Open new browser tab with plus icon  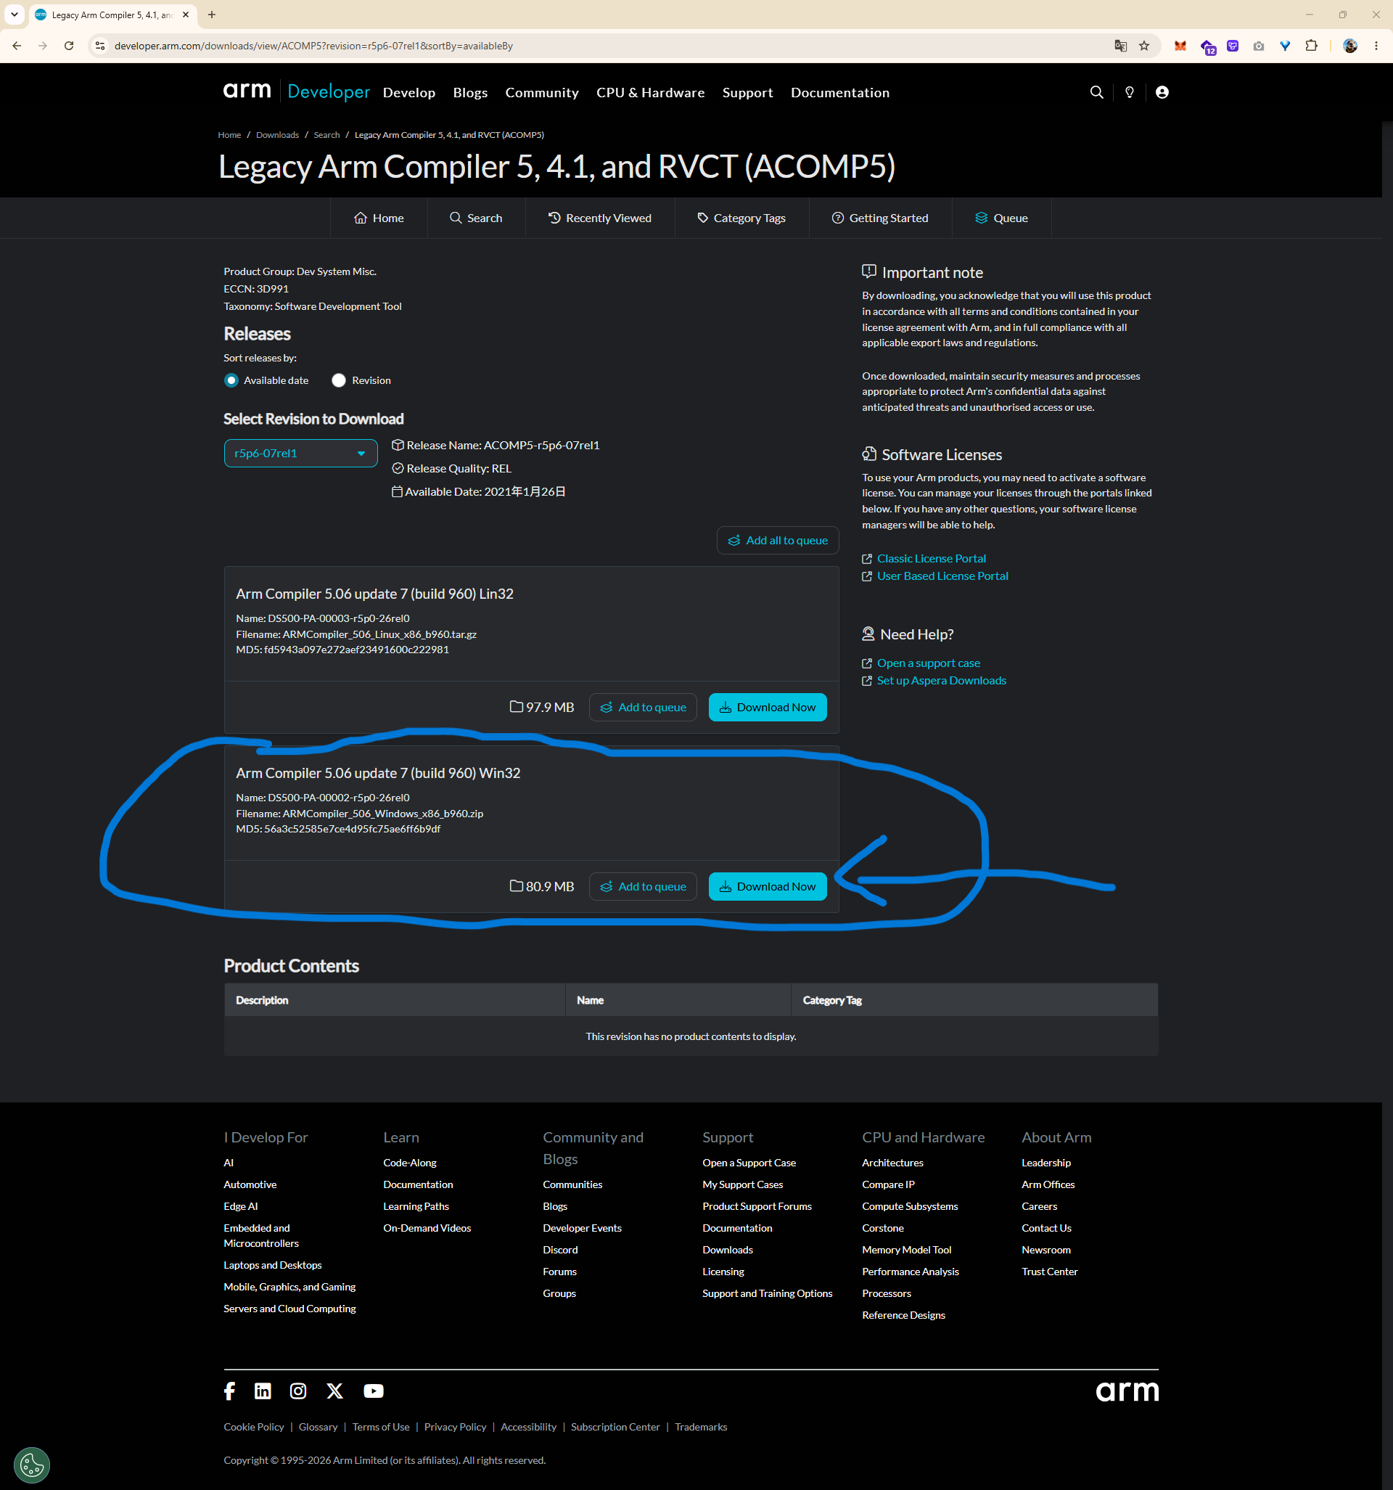(212, 15)
